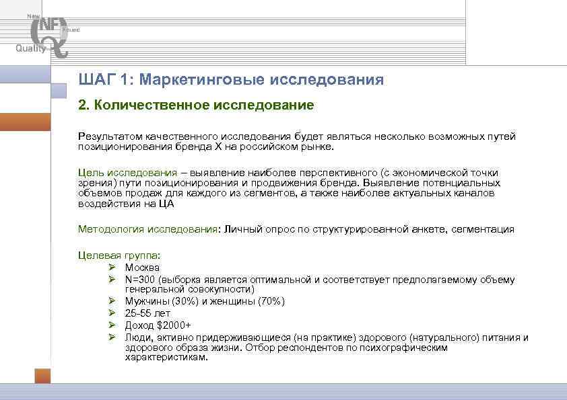Screen dimensions: 567x400
Task: Expand the 'Доход $2000+' bullet arrow
Action: pos(112,324)
